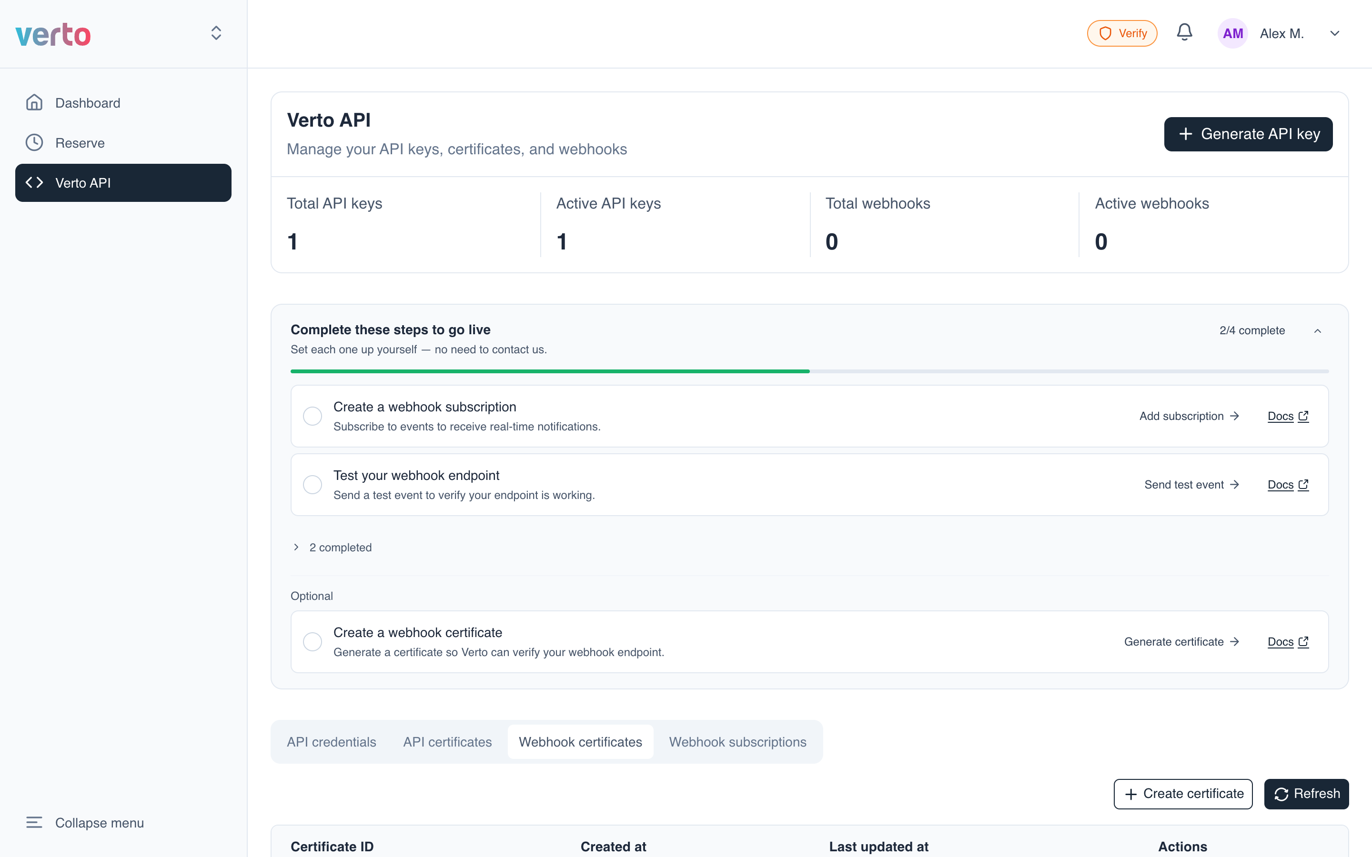Click Add subscription link

[1189, 416]
